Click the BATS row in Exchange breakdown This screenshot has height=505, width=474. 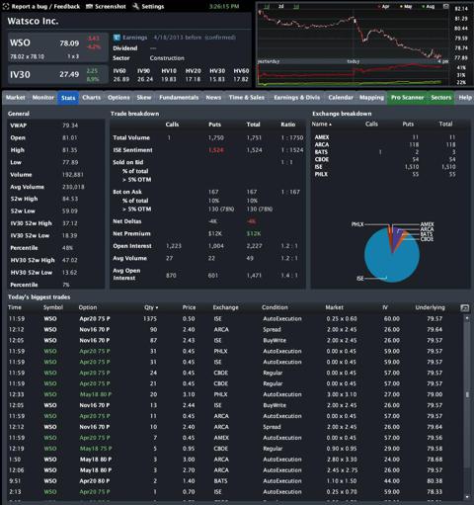point(391,152)
